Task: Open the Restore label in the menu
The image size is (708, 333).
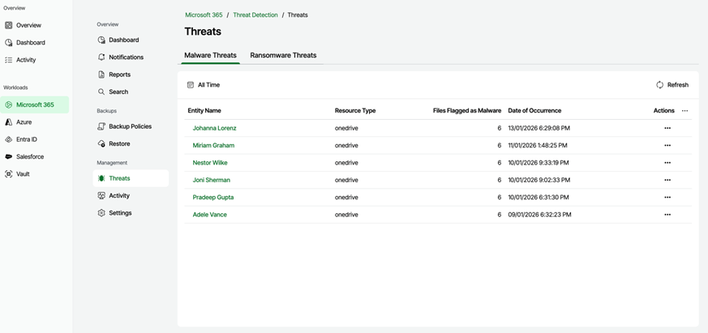Action: (x=120, y=143)
